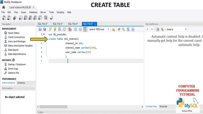Save snippet with star icon
Screen dimensions: 203x114
click(x=114, y=29)
